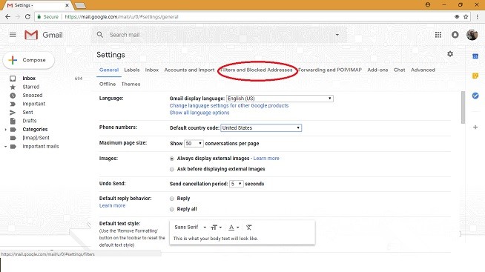Click the plus get add-ons icon
Screen dimensions: 485x272
(475, 127)
